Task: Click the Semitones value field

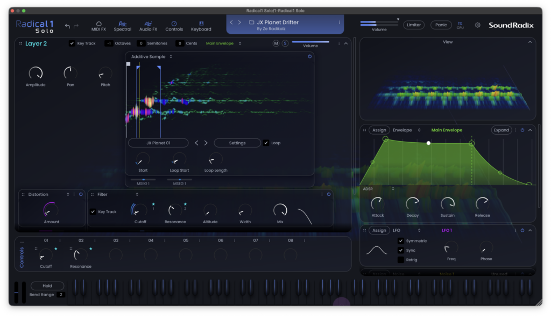Action: 141,43
